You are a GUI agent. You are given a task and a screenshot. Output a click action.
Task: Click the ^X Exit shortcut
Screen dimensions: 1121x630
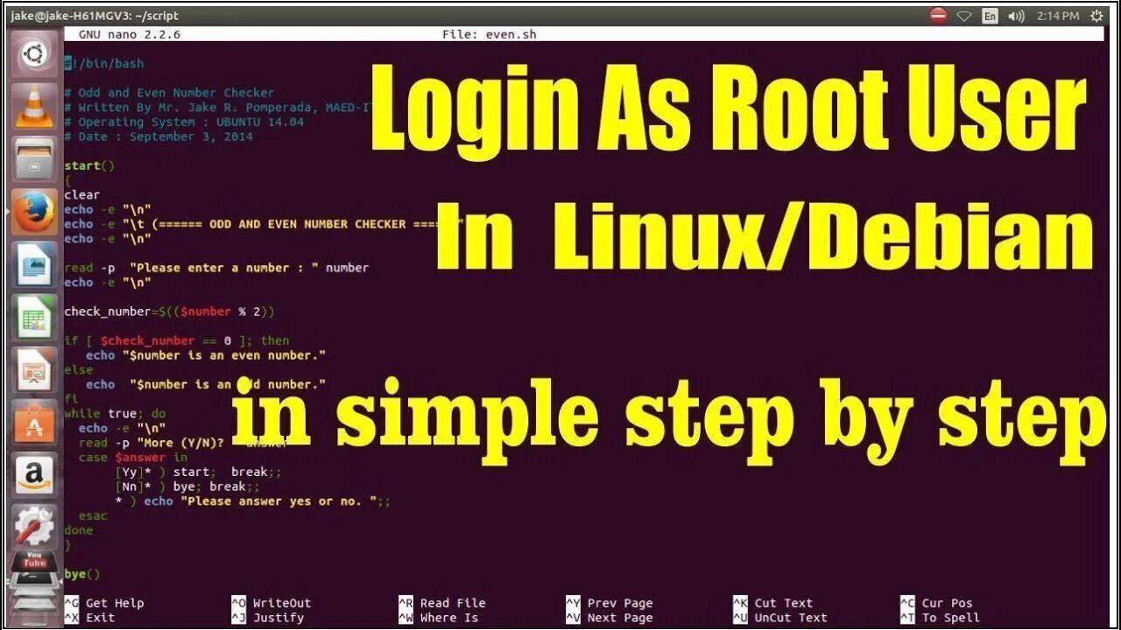(89, 618)
